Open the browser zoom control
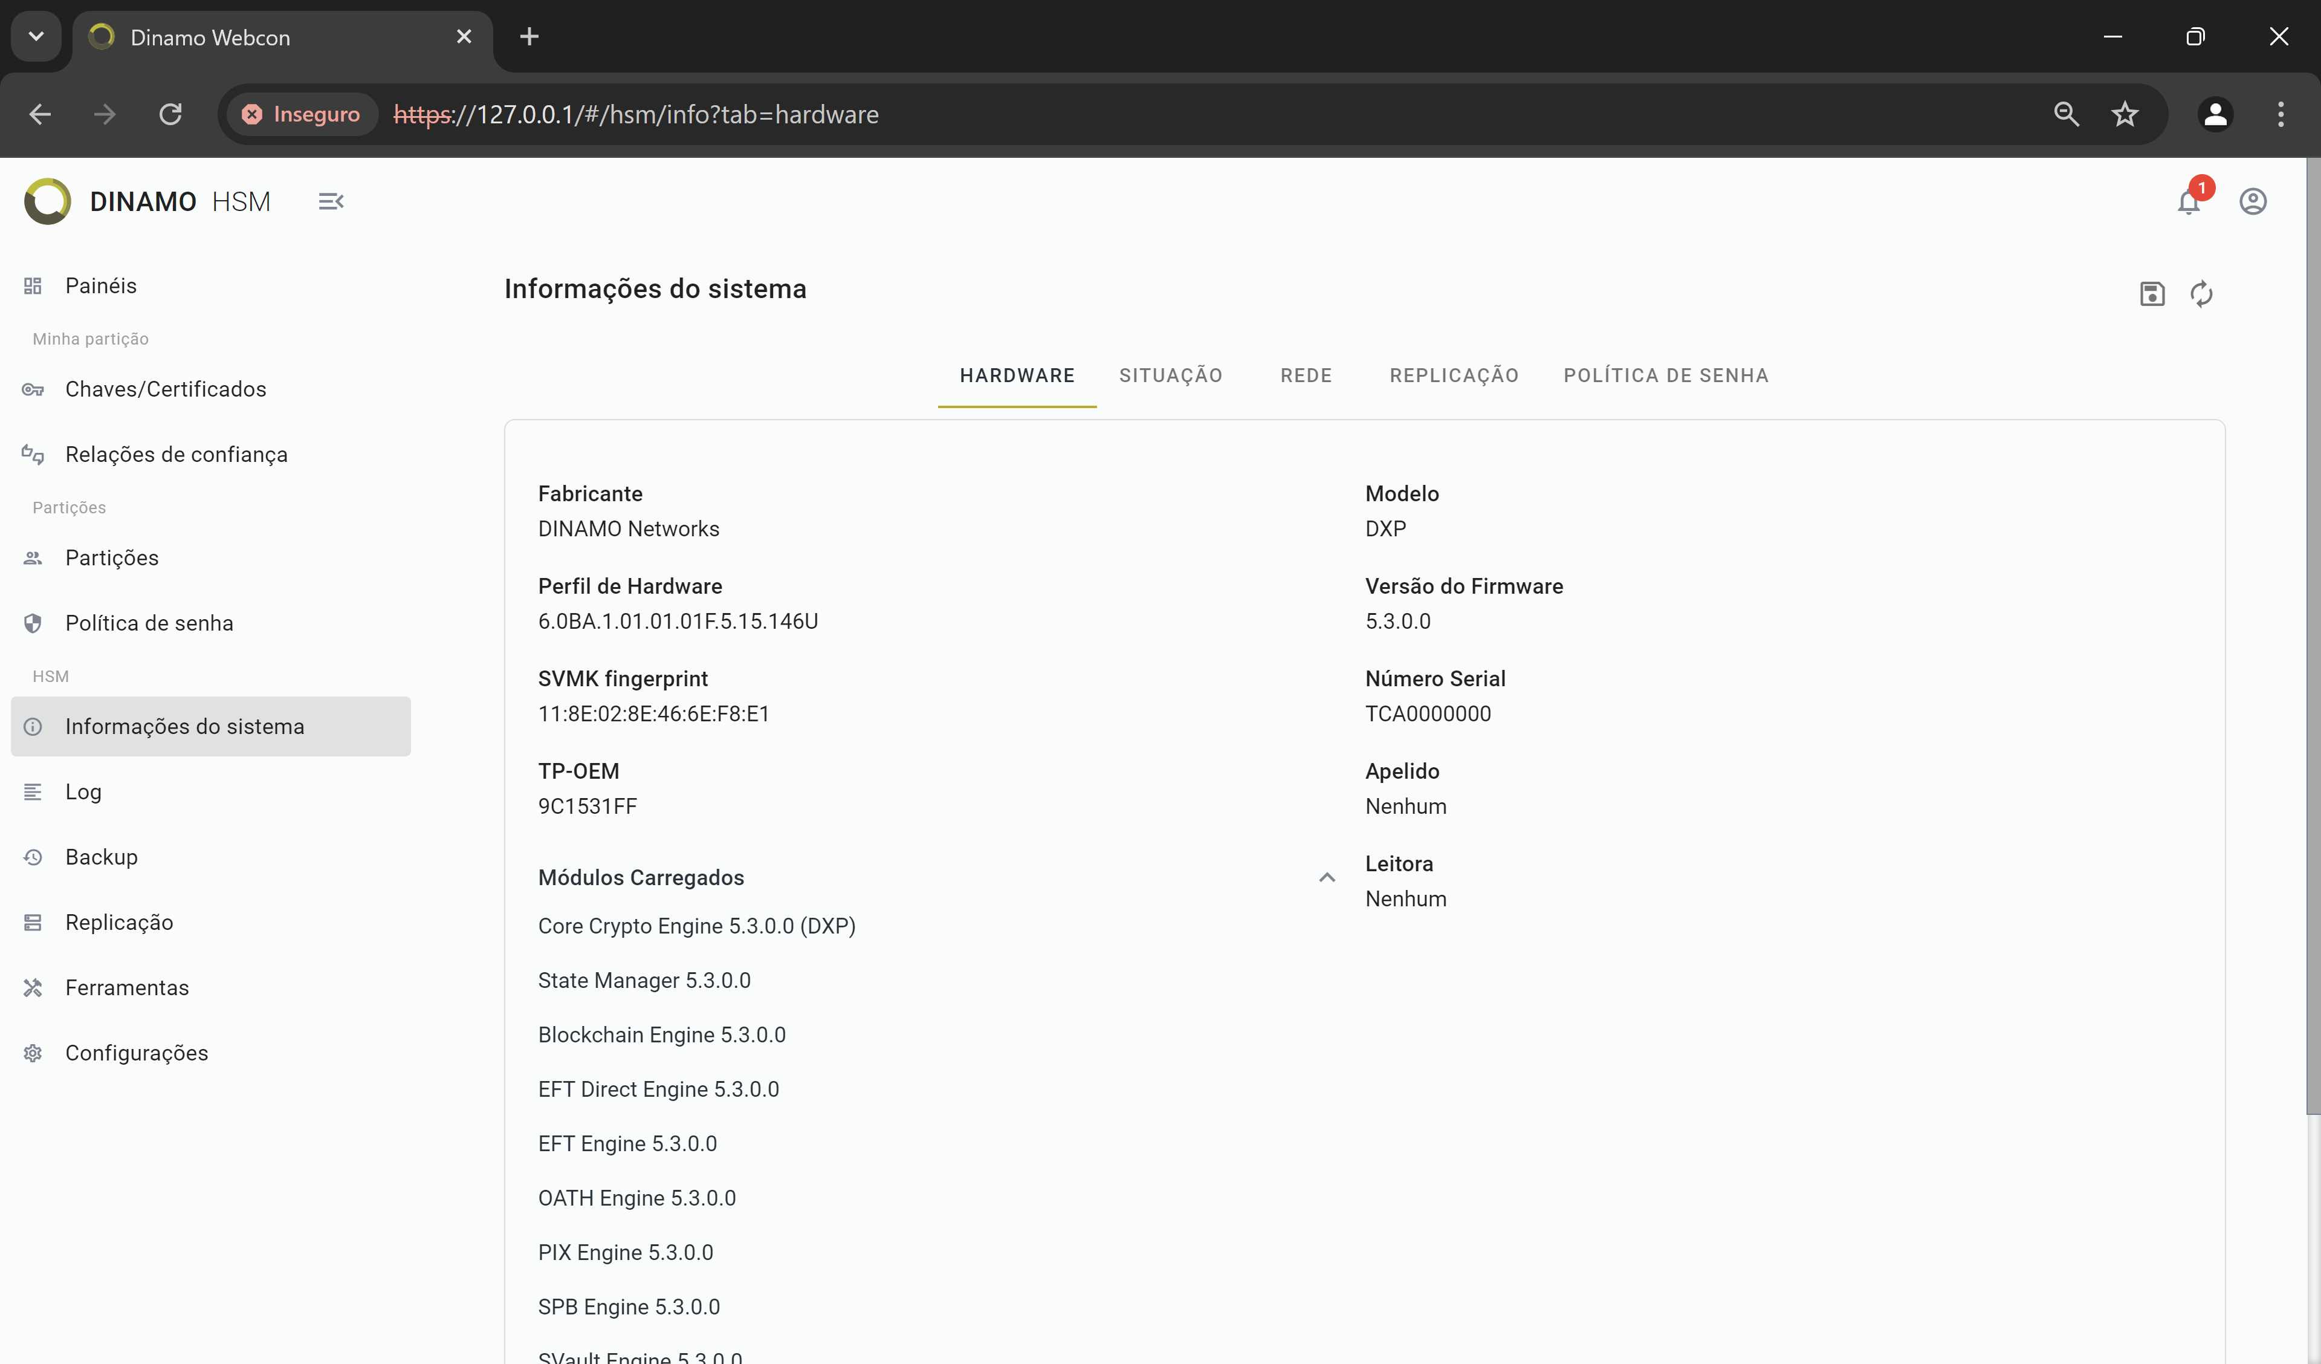 point(2066,114)
